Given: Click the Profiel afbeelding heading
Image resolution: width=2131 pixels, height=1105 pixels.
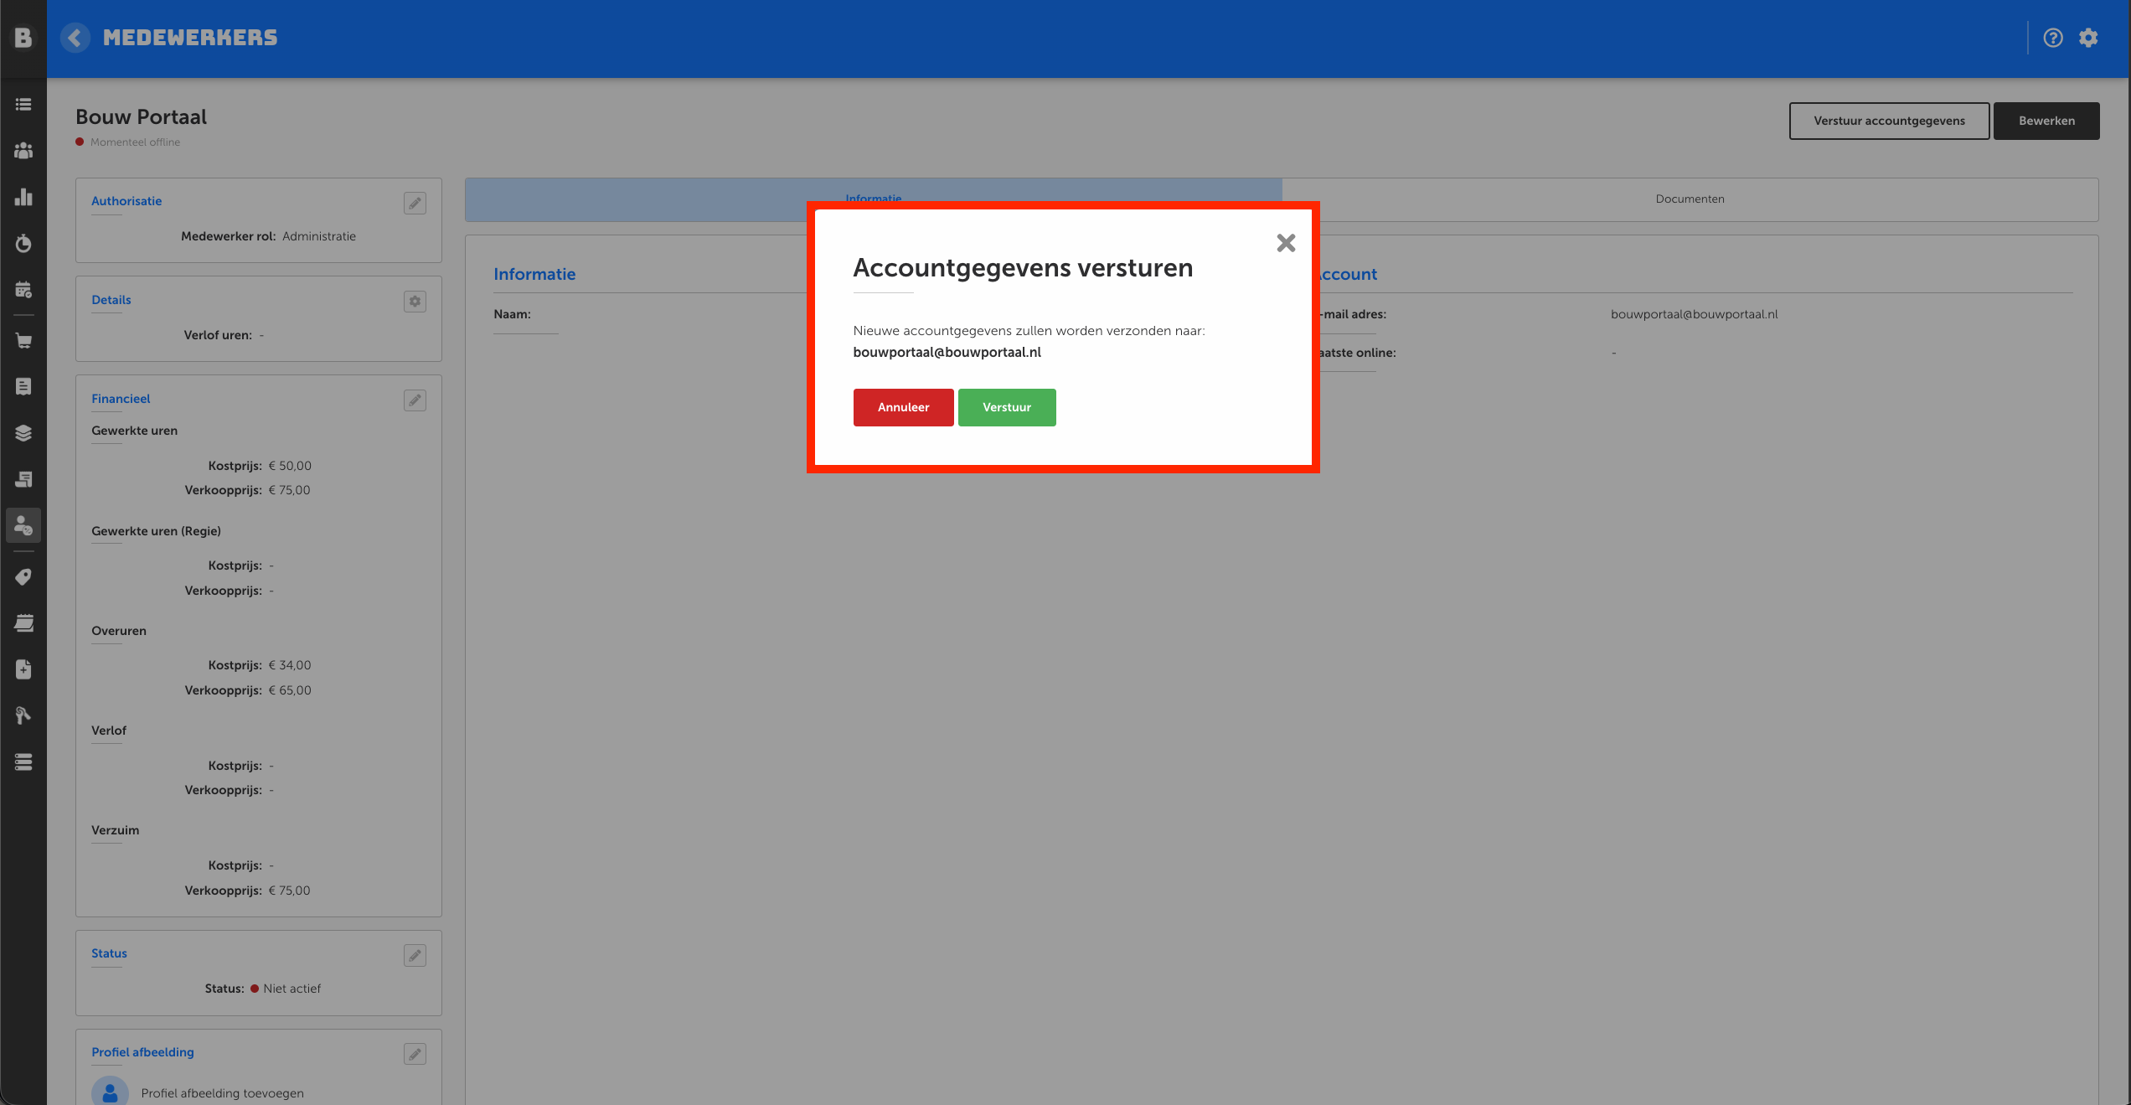Looking at the screenshot, I should point(142,1052).
